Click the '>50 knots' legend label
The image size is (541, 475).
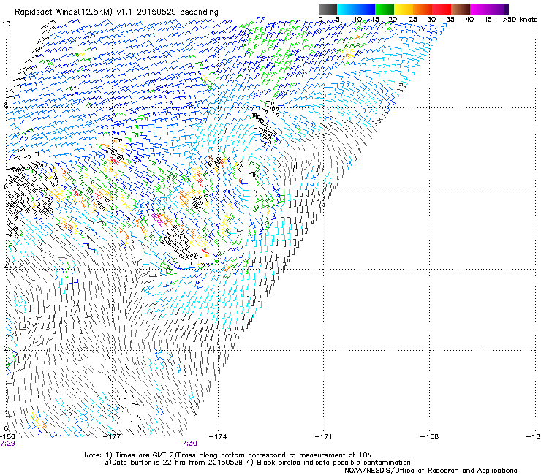tap(520, 20)
